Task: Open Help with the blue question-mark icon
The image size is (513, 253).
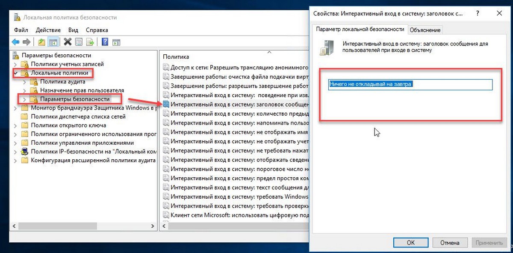Action: click(105, 42)
